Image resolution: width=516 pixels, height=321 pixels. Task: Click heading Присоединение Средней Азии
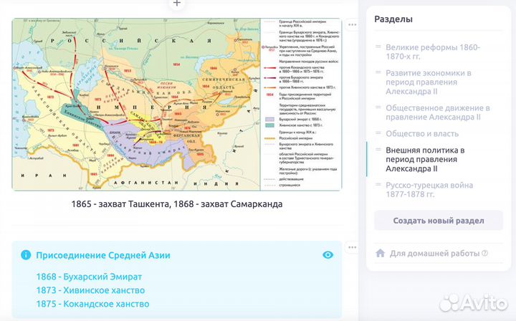pyautogui.click(x=103, y=256)
